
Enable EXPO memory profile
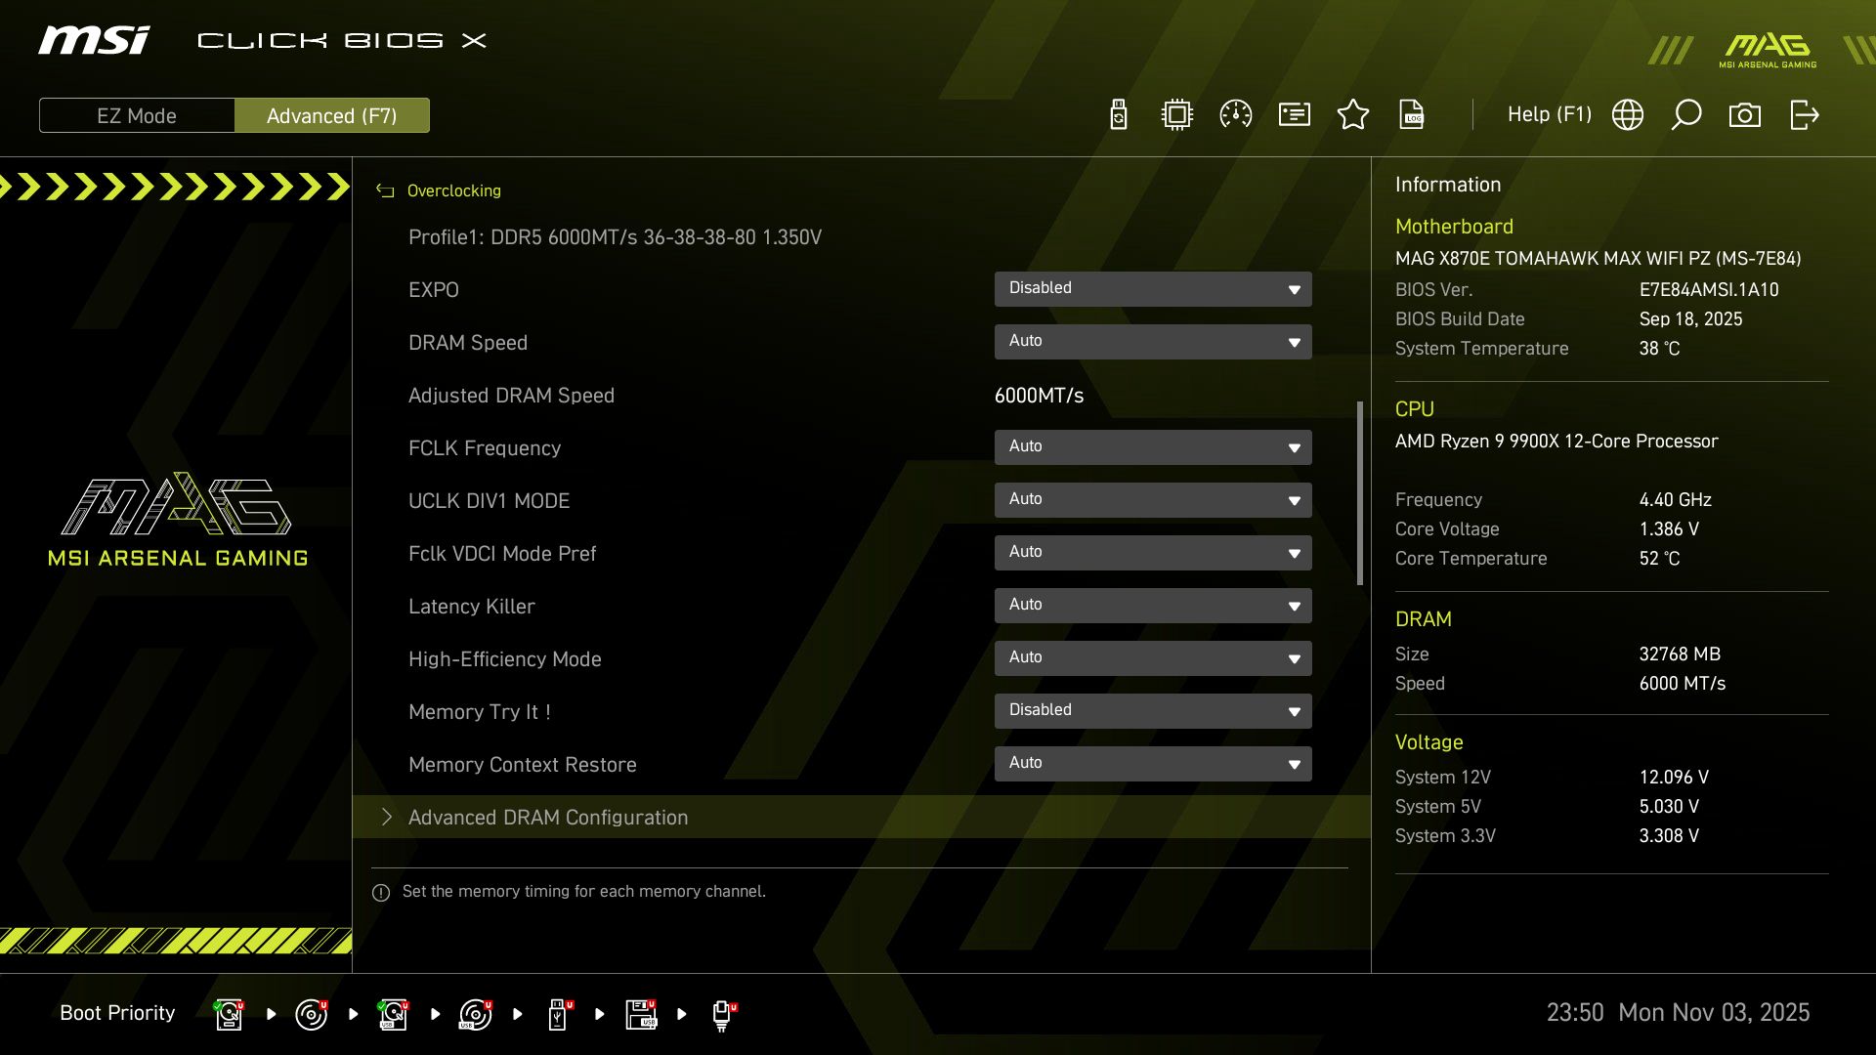(x=1153, y=289)
